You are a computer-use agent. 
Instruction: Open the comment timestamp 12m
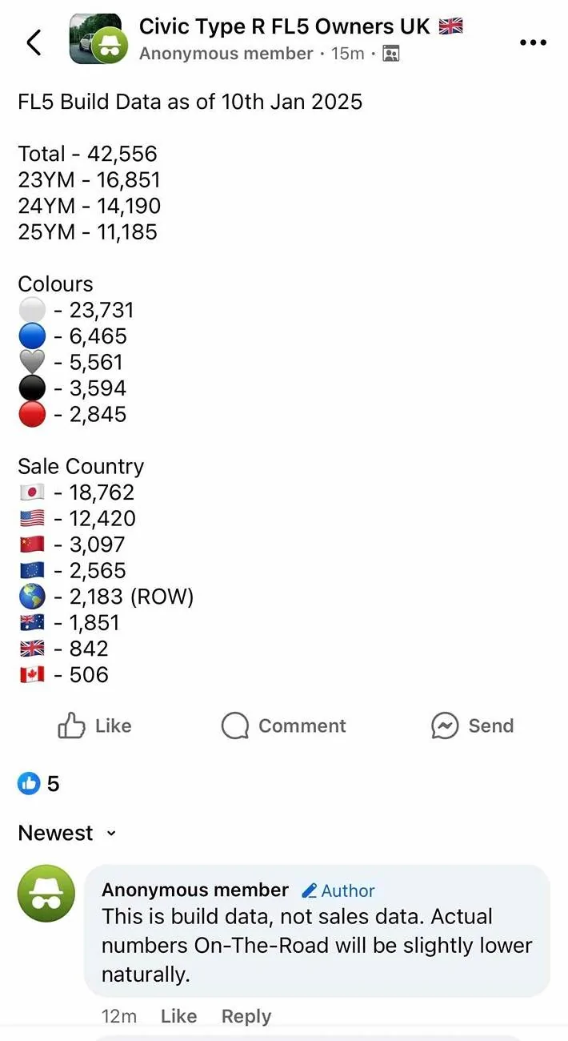tap(118, 1015)
